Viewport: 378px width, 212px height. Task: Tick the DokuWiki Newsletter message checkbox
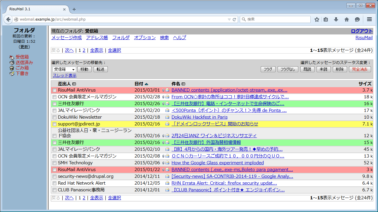pyautogui.click(x=54, y=117)
